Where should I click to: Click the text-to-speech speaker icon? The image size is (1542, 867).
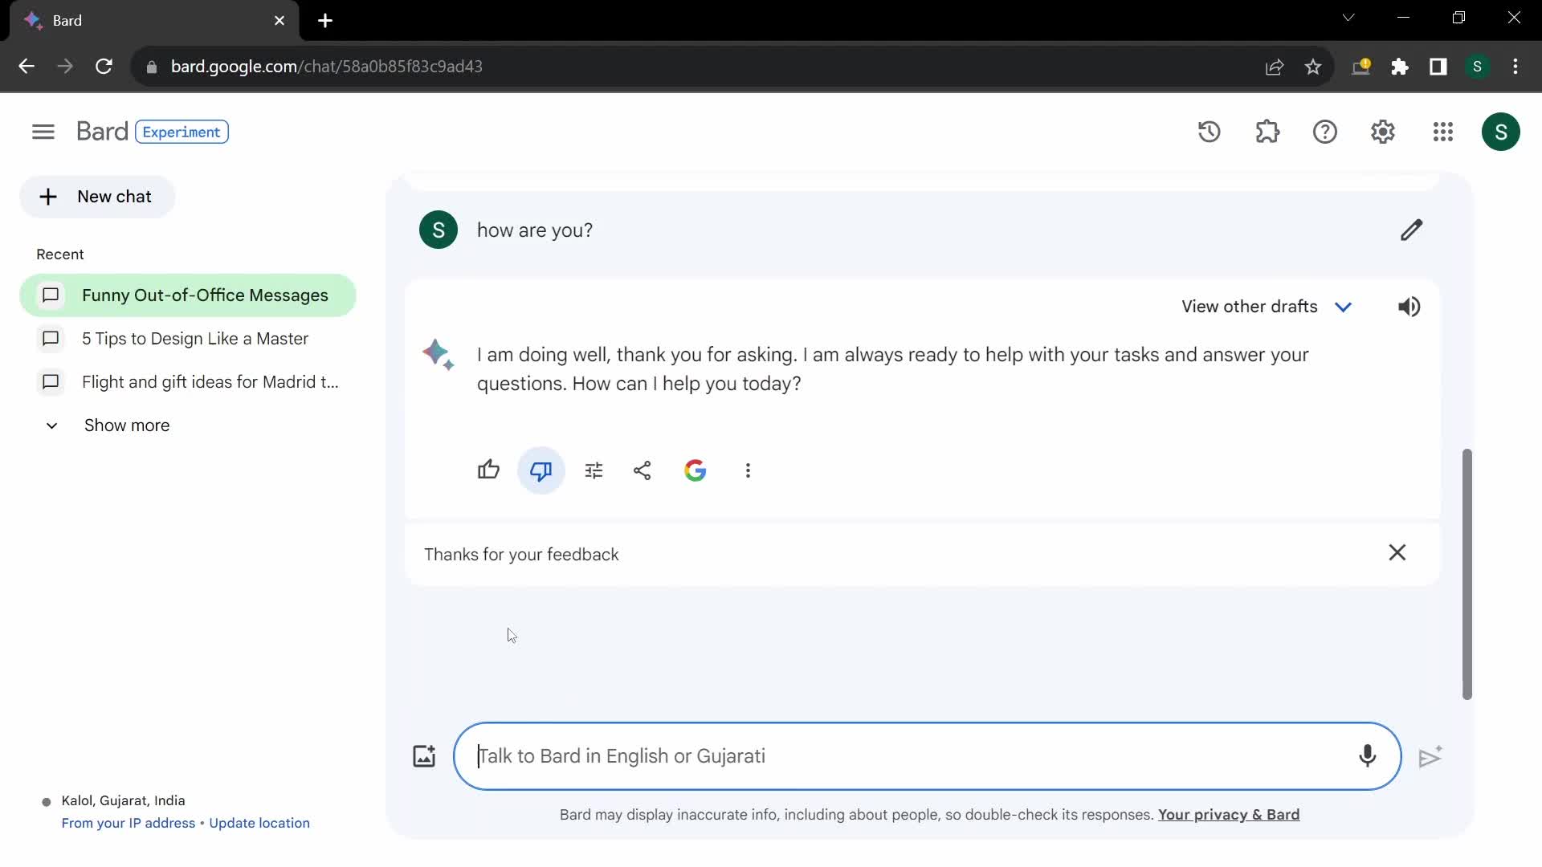click(x=1409, y=306)
